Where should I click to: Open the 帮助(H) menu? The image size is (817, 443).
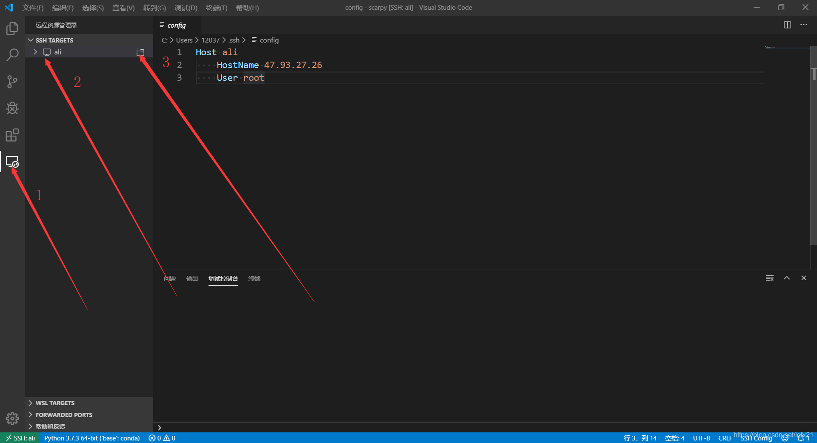point(247,8)
